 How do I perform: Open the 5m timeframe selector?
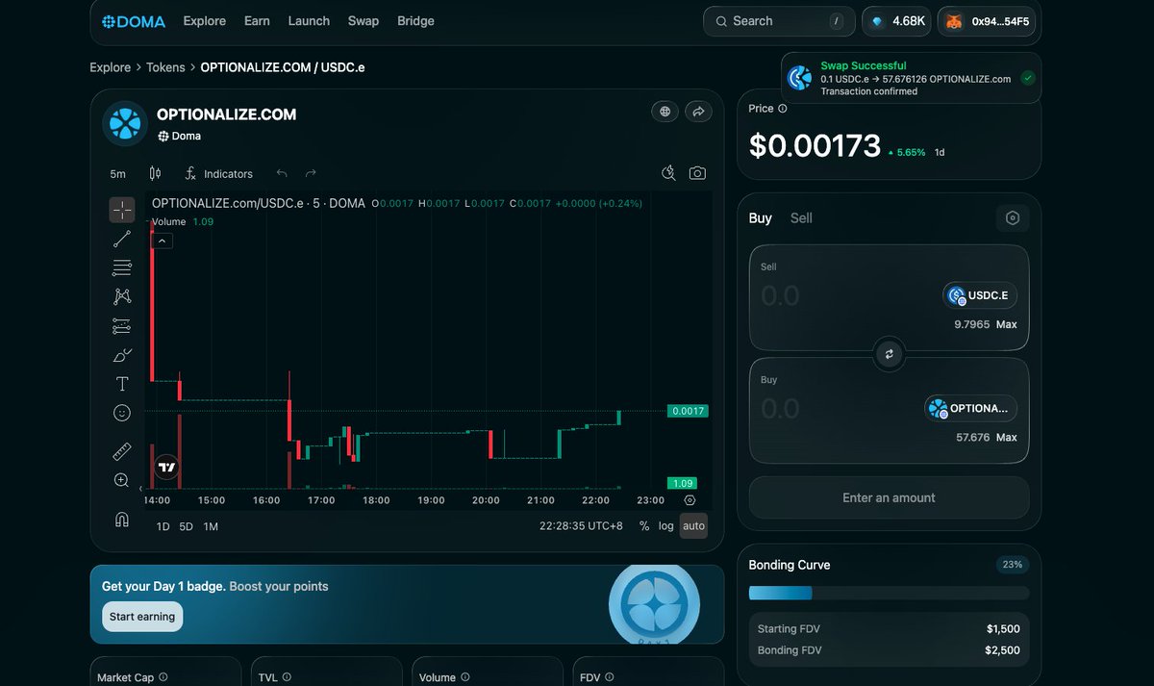[117, 174]
